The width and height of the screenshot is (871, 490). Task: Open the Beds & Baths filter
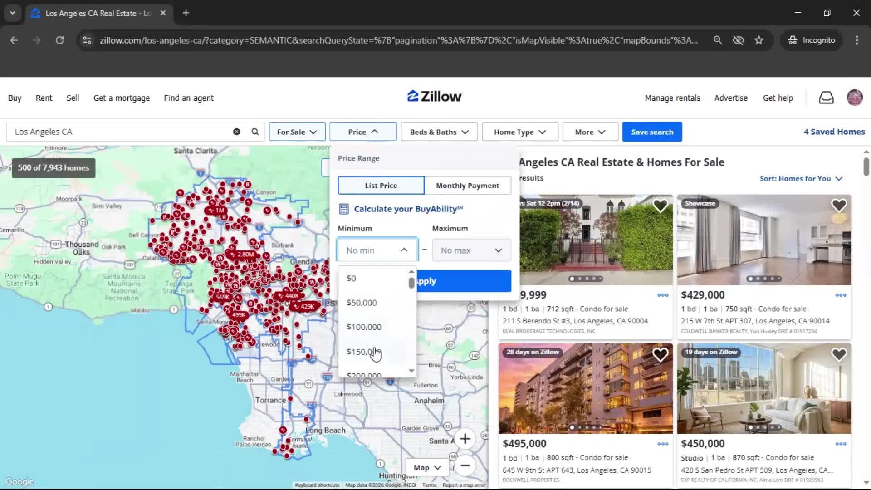tap(438, 132)
